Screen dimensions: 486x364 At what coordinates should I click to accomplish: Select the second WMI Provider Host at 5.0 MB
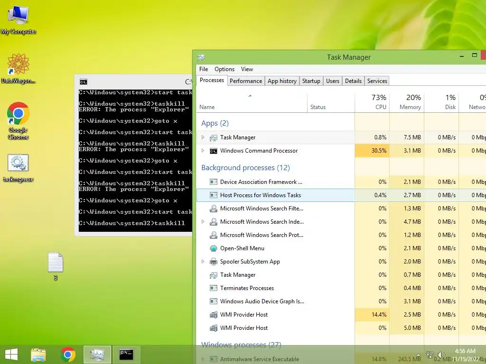click(x=341, y=328)
